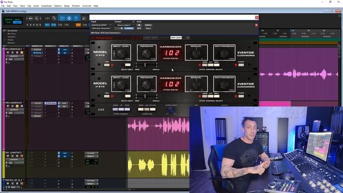Turn the top unit Anti-Feedback knob

(x=224, y=54)
